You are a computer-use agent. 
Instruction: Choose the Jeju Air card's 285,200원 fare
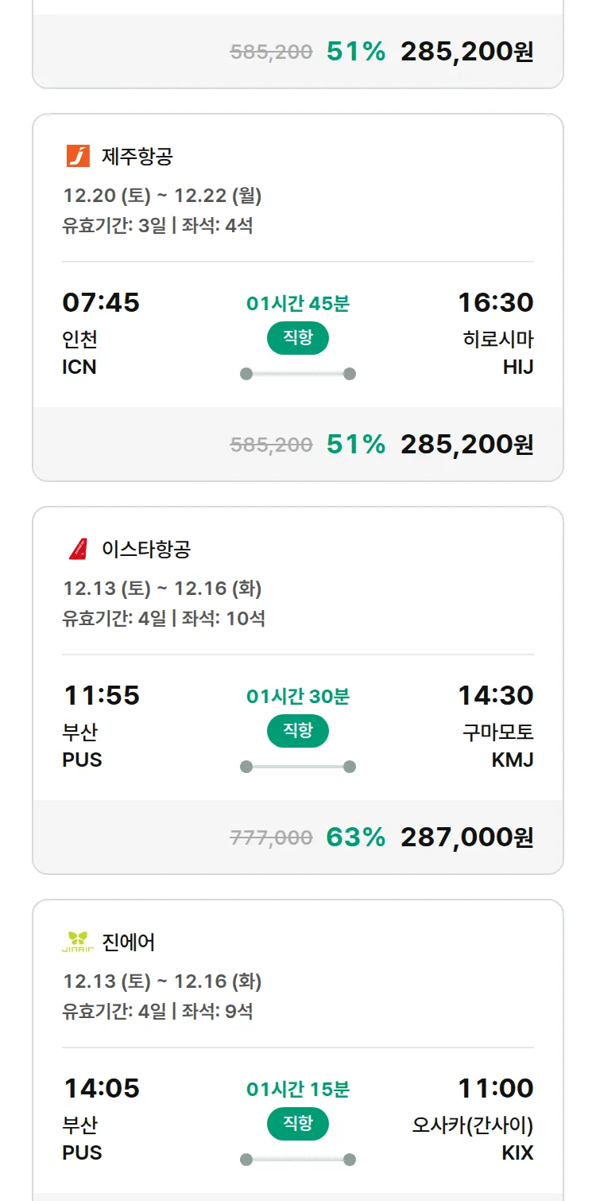pos(466,444)
